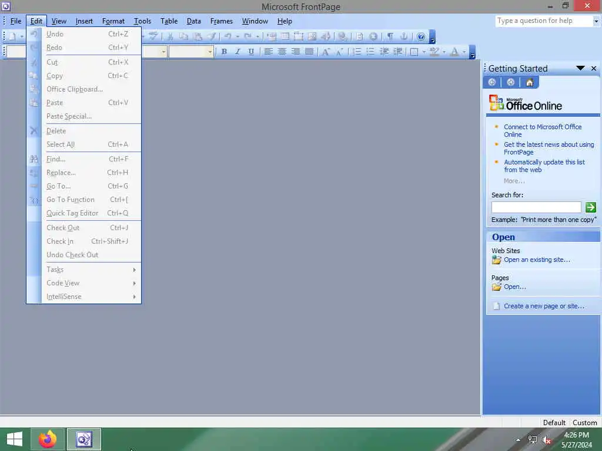Viewport: 602px width, 451px height.
Task: Click the Increase Font Size icon
Action: pos(326,52)
